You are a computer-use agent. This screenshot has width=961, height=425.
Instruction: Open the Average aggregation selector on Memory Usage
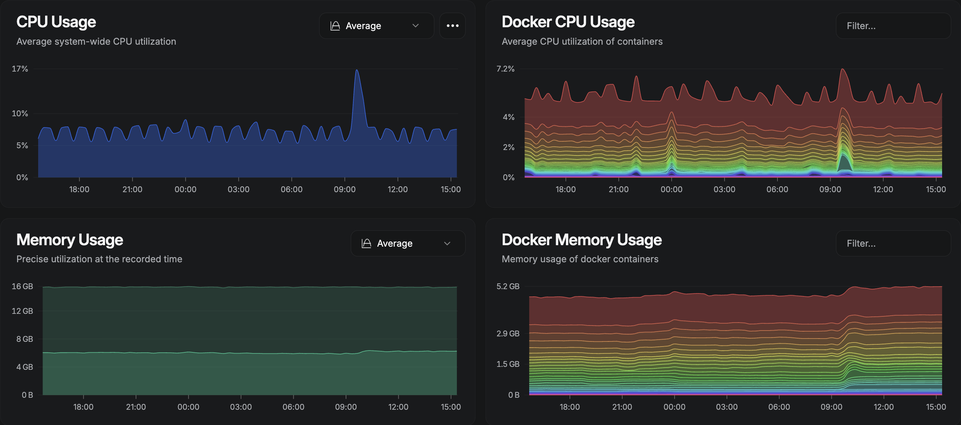click(x=408, y=243)
